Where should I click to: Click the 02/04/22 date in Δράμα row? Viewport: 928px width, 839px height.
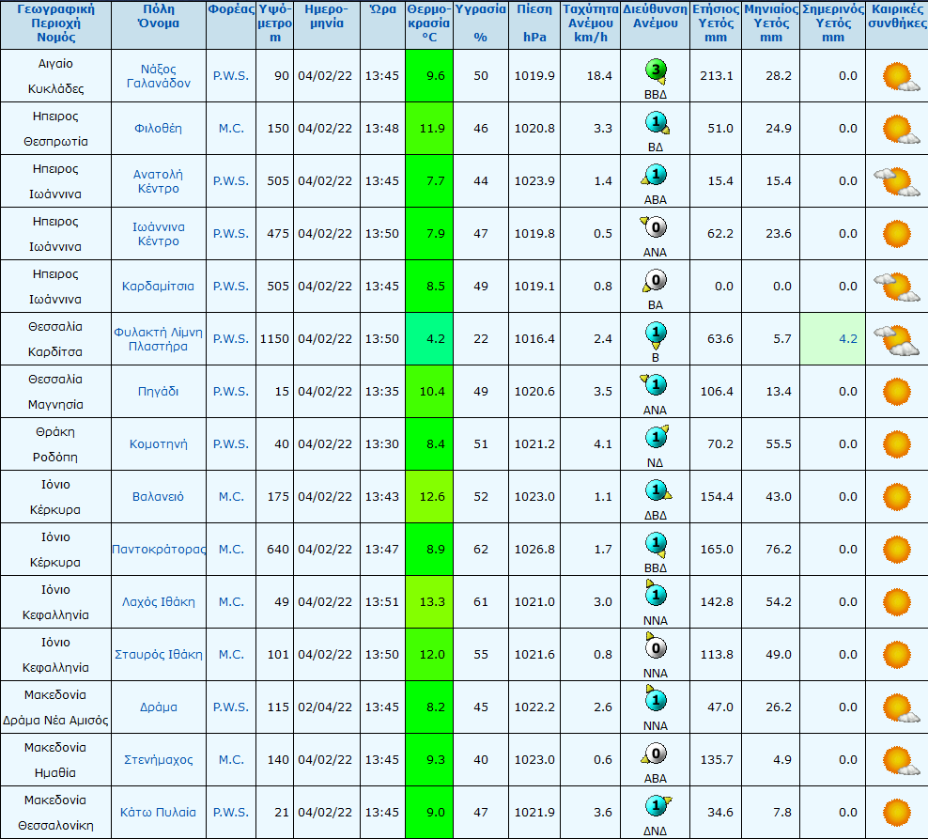[x=325, y=707]
